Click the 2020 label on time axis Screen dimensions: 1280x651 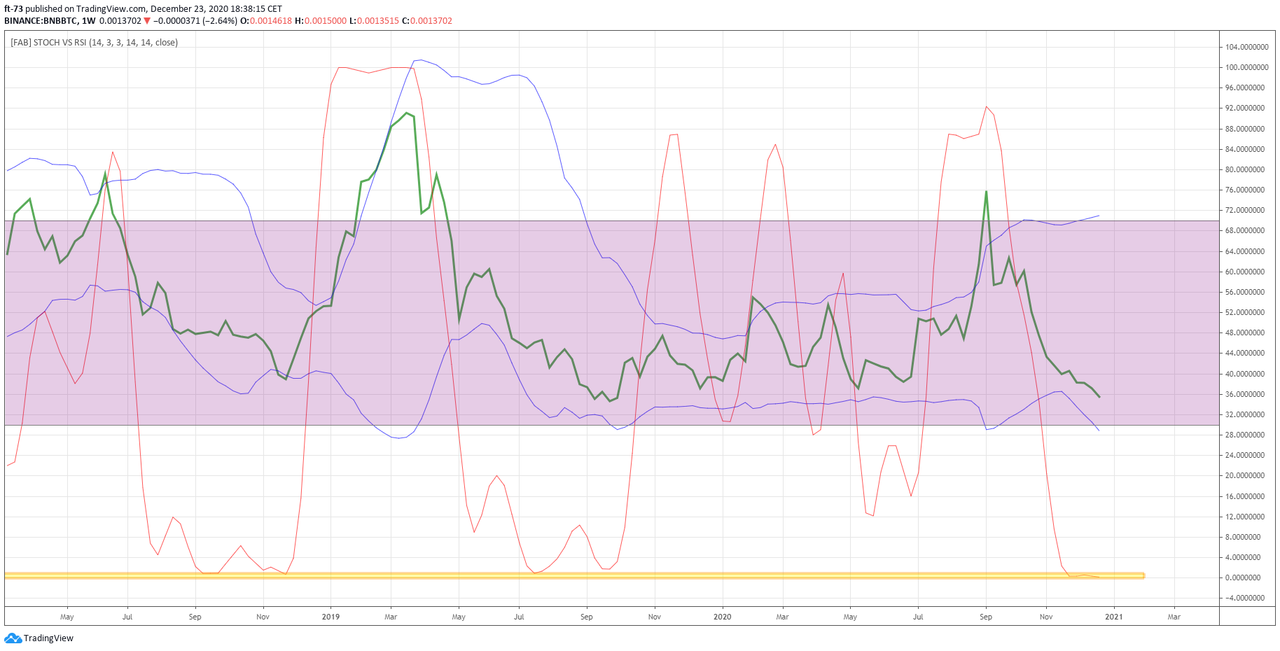click(722, 617)
